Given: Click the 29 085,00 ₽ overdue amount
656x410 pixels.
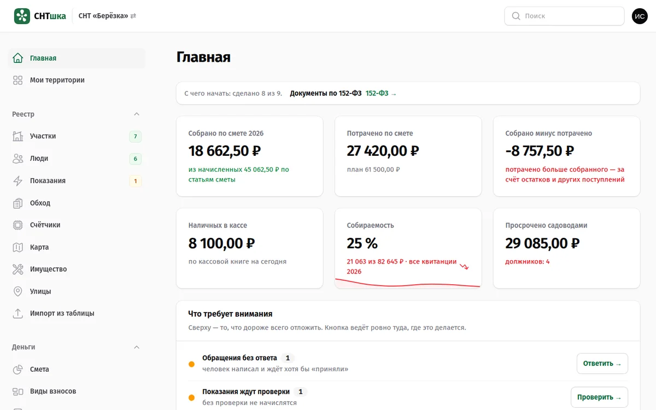Looking at the screenshot, I should click(543, 243).
